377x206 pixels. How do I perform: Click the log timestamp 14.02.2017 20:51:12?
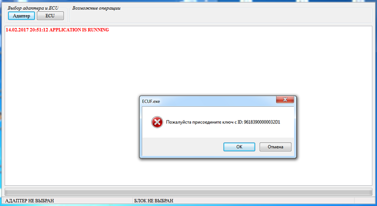(x=27, y=30)
